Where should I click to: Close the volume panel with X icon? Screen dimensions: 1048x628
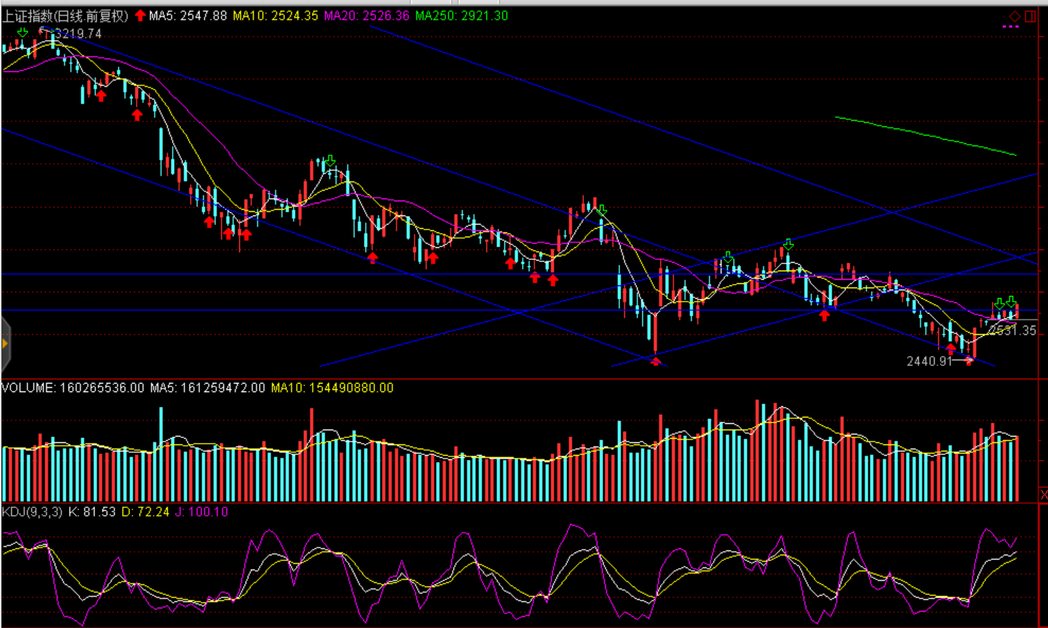(1043, 494)
